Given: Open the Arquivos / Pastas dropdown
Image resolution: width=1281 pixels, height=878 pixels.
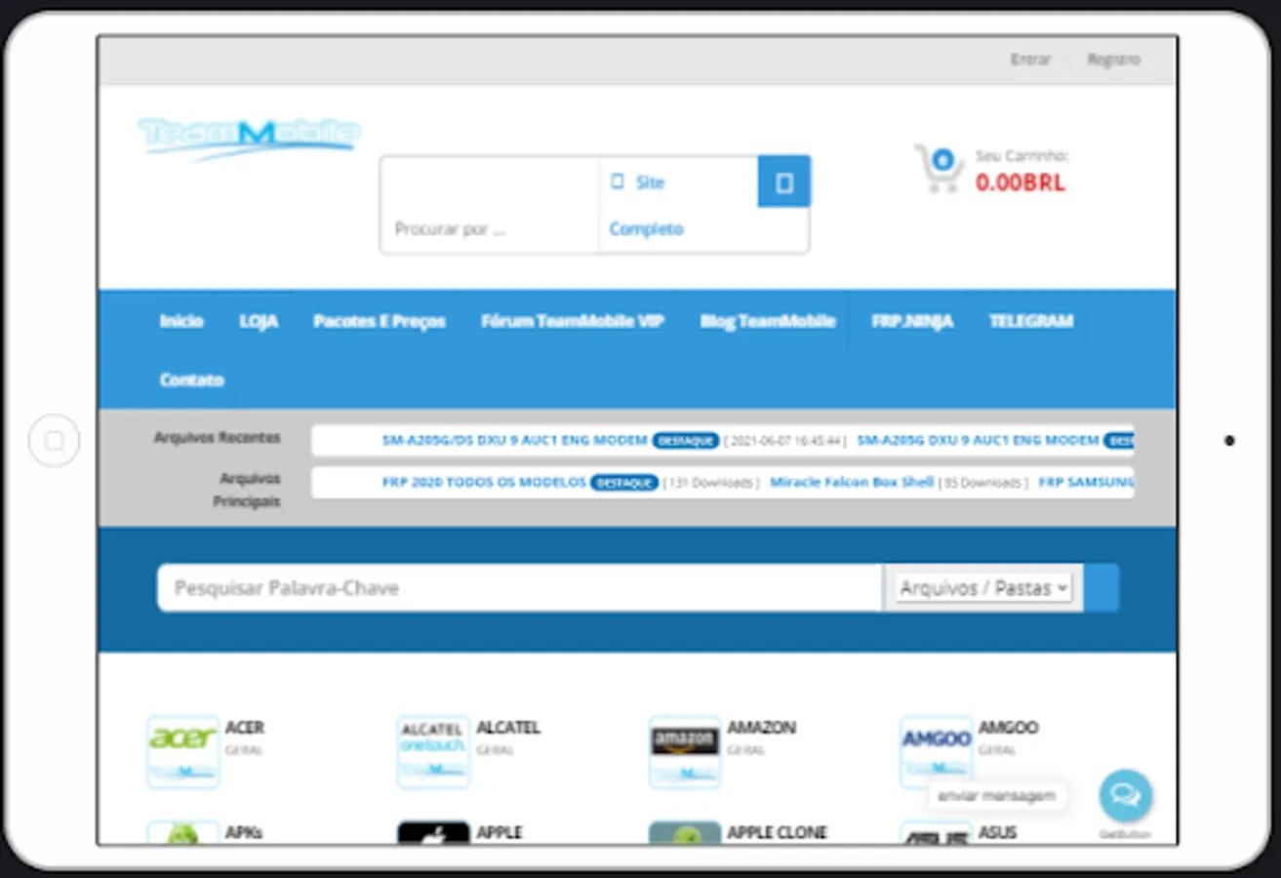Looking at the screenshot, I should (x=983, y=588).
